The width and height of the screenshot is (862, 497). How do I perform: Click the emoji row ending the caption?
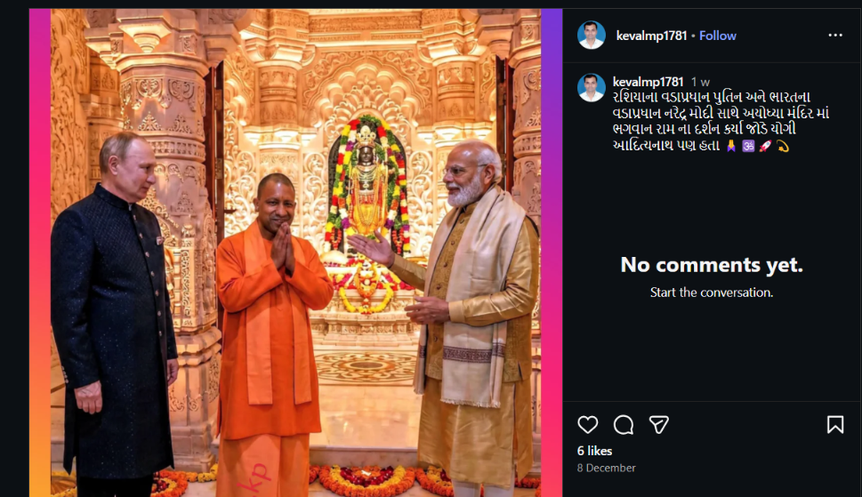pyautogui.click(x=757, y=146)
